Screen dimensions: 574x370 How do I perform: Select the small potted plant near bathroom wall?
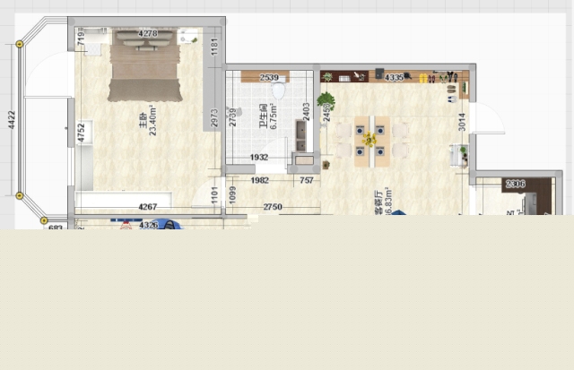(x=325, y=164)
